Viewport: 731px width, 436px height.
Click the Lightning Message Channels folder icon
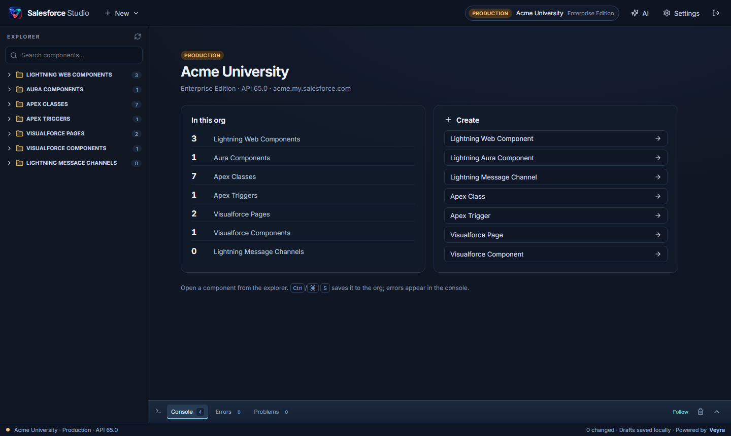20,163
